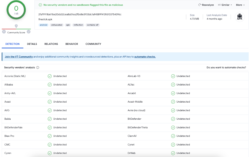Click the Acronis (Static ML) undetected check icon
Screen dimensions: 249x157
[50, 76]
